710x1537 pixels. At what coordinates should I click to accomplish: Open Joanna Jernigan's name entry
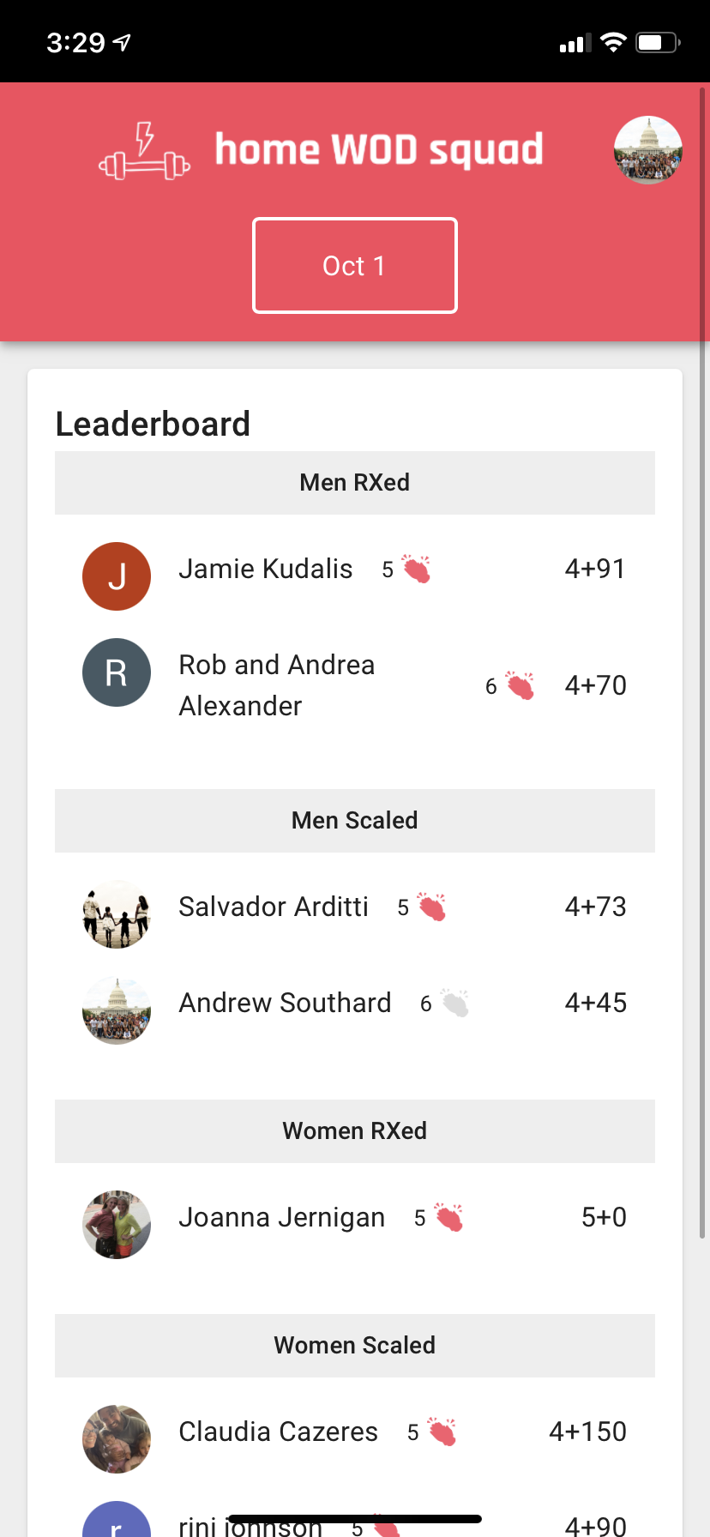(281, 1218)
